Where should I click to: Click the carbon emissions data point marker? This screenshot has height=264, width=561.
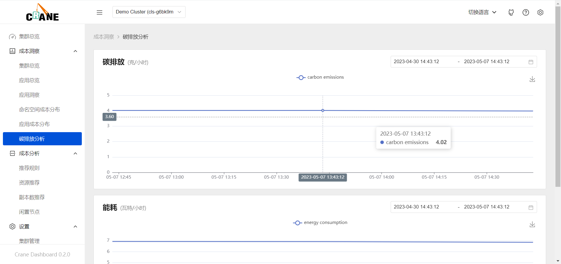323,111
